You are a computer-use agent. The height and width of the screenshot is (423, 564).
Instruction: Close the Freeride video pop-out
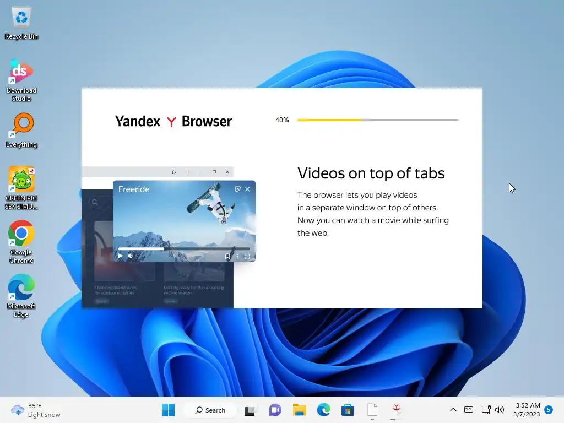tap(247, 189)
